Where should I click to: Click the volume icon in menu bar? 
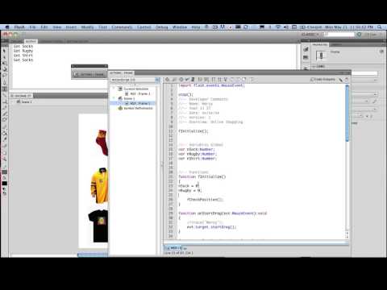pyautogui.click(x=286, y=27)
